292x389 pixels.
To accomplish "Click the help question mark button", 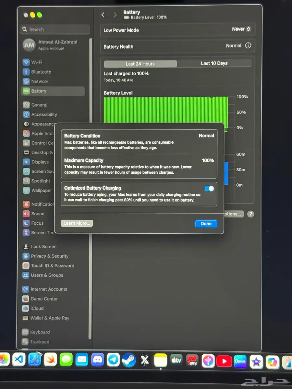I will (250, 214).
